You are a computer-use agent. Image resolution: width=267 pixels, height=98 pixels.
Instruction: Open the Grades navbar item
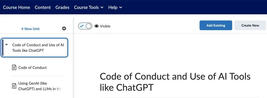tap(62, 8)
